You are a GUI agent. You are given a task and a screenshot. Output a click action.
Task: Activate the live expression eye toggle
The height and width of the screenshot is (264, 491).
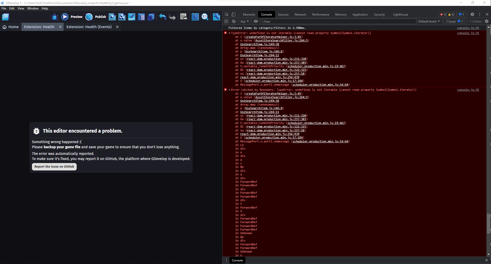tap(256, 21)
